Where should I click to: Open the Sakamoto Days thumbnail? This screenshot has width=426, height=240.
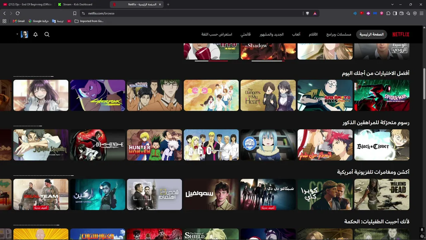(325, 95)
